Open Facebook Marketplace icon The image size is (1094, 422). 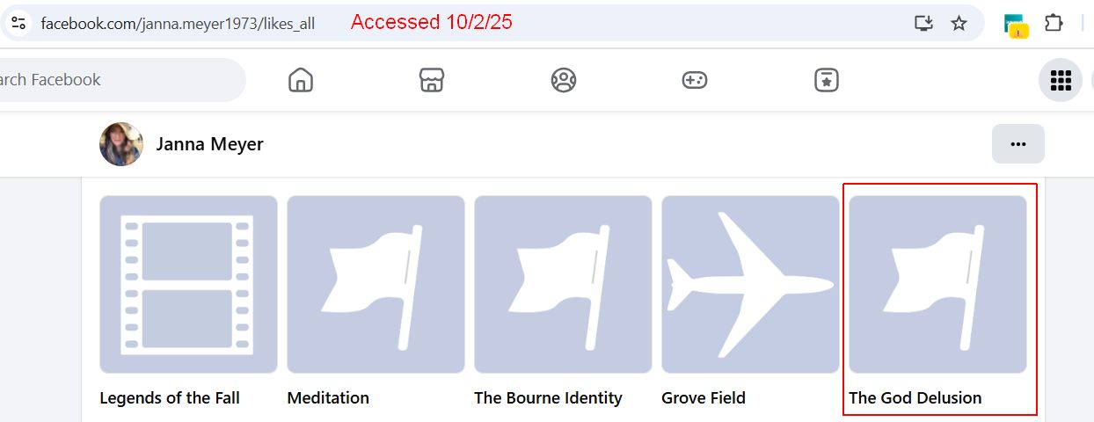point(432,80)
